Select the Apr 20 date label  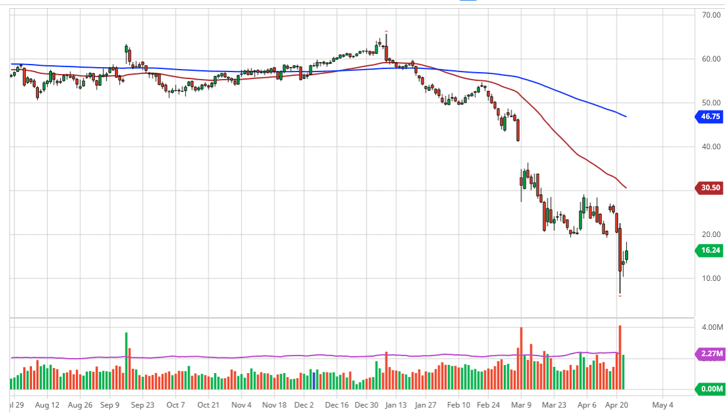coord(617,405)
